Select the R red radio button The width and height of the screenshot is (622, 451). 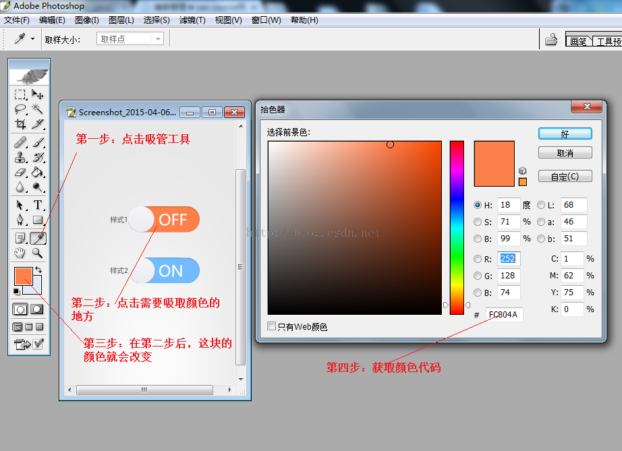click(x=478, y=259)
